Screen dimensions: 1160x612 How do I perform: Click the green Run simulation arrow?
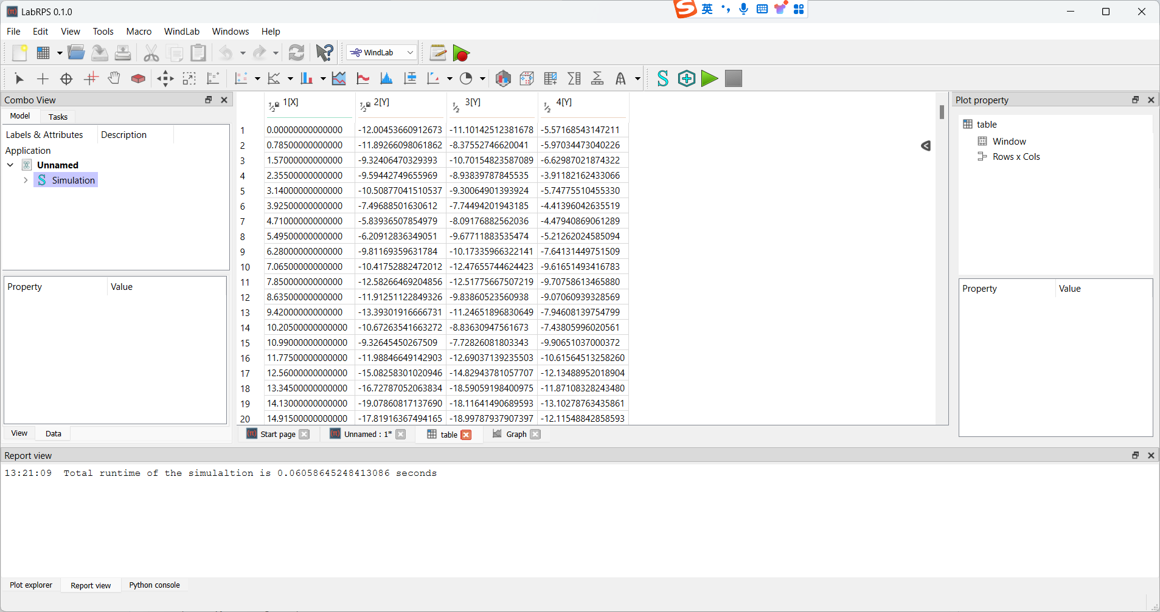click(709, 78)
